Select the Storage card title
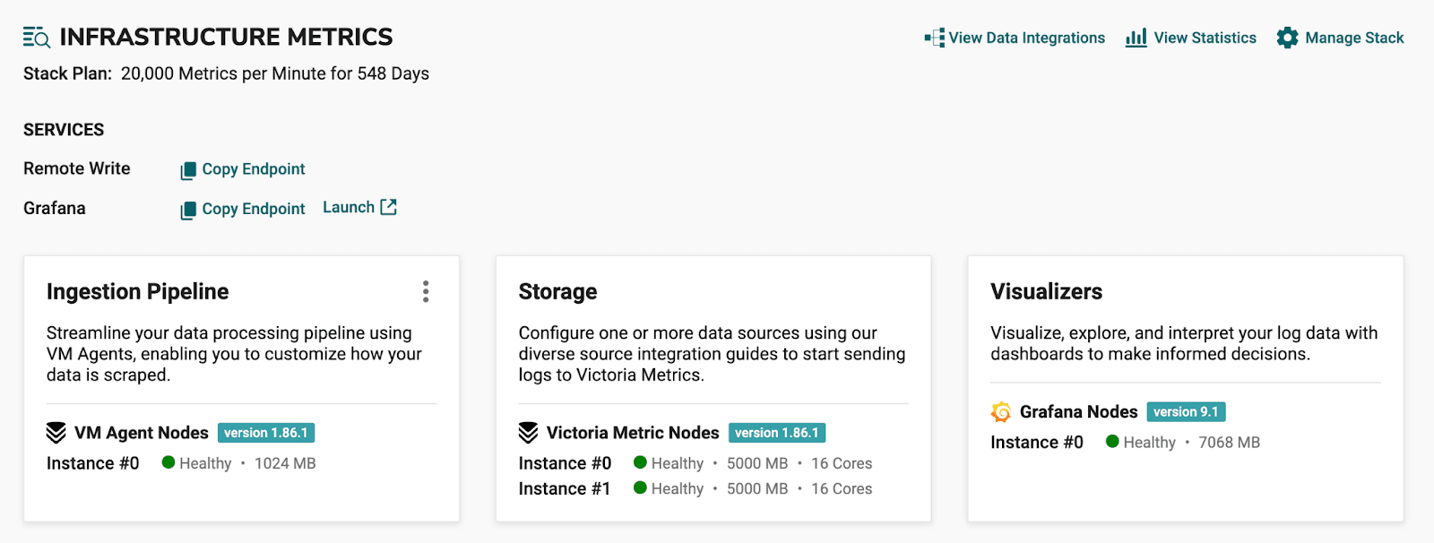 (x=557, y=291)
